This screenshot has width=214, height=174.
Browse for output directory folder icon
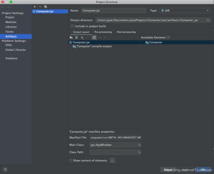(208, 20)
